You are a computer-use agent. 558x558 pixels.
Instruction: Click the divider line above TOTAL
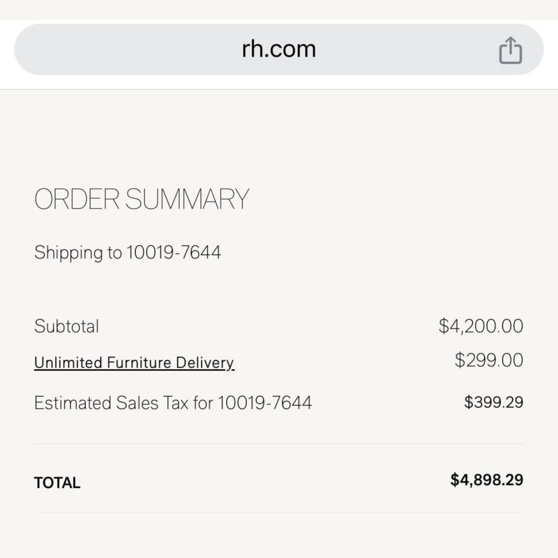click(279, 443)
